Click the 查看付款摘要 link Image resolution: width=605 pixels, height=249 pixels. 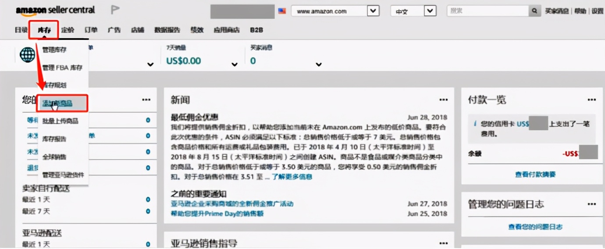pos(535,174)
